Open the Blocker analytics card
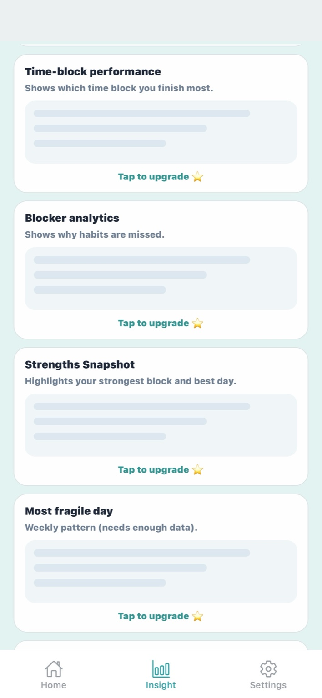This screenshot has height=698, width=322. tap(71, 218)
